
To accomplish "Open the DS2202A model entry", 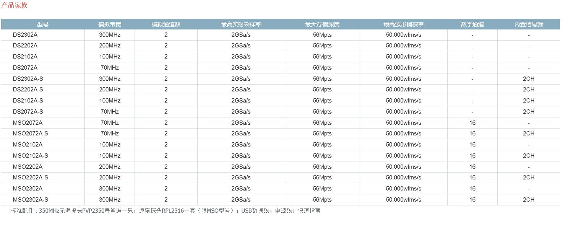I will pyautogui.click(x=25, y=46).
